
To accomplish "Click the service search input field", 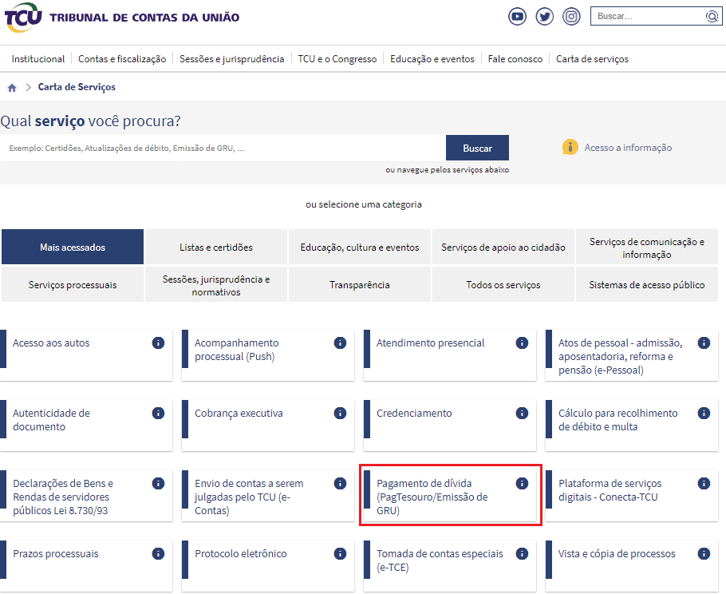I will tap(223, 148).
